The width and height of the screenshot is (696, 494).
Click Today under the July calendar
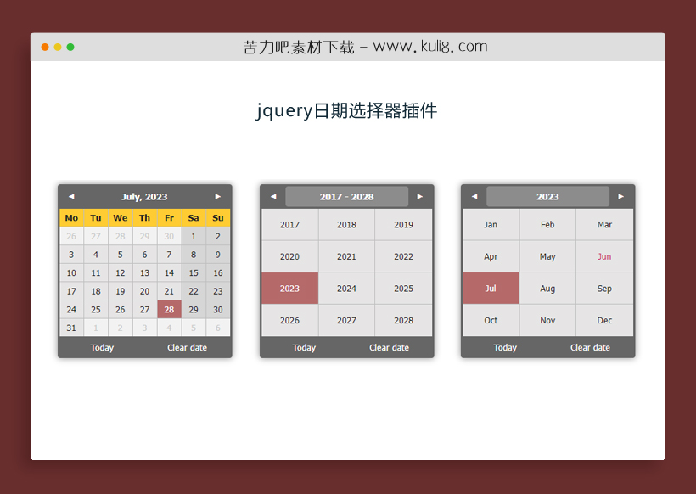coord(102,347)
